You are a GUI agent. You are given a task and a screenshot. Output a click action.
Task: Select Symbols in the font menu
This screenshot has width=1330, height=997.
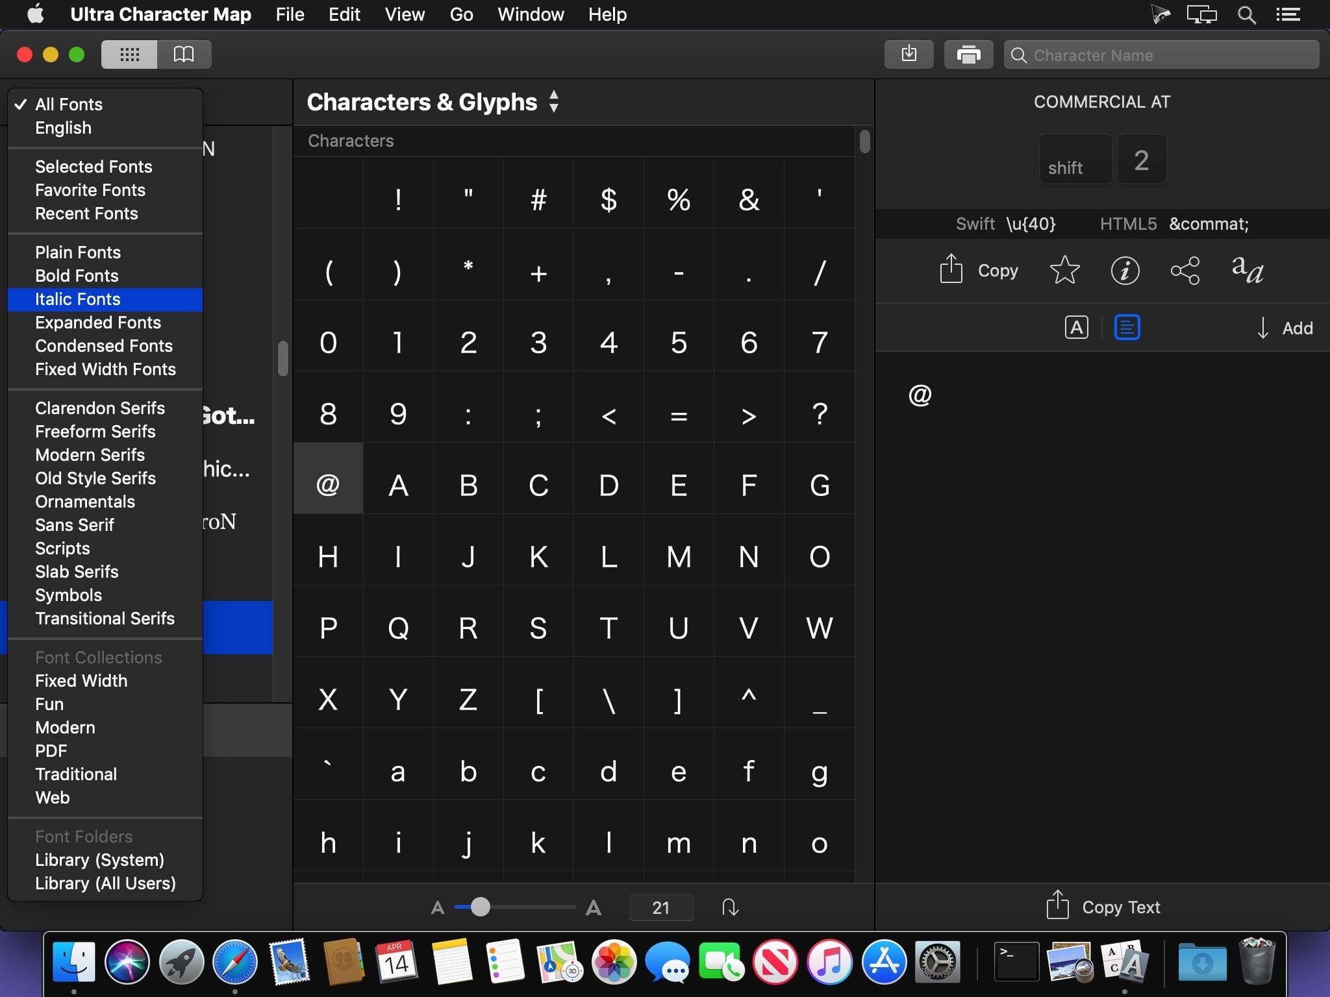[105, 595]
